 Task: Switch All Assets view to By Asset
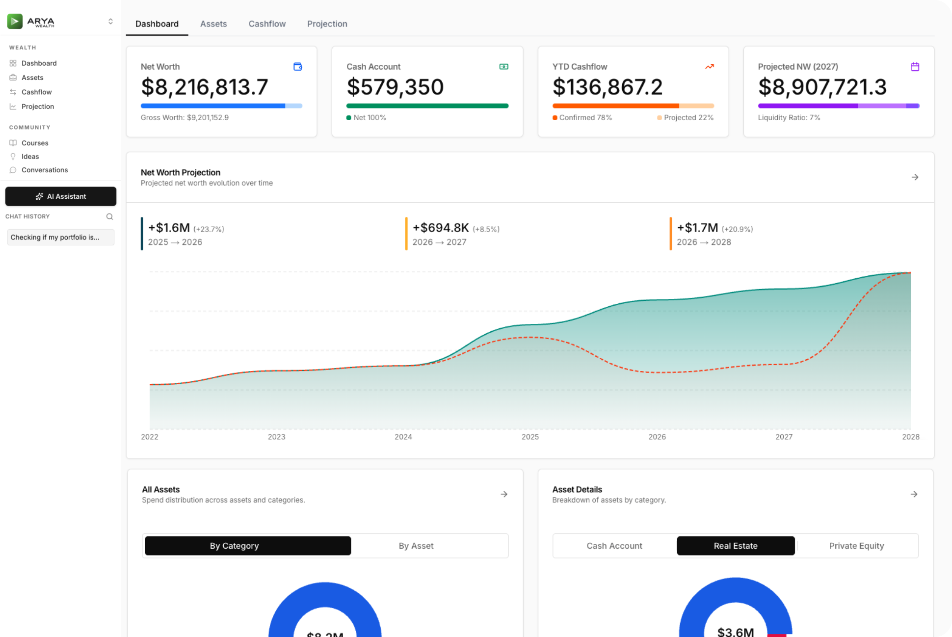point(416,546)
